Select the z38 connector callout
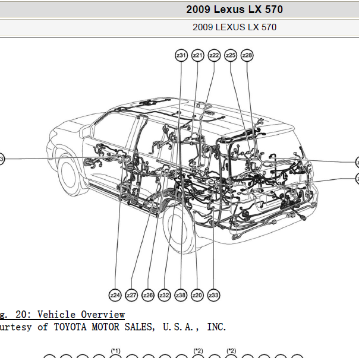Viewport: 359px width, 358px height. [x=181, y=295]
